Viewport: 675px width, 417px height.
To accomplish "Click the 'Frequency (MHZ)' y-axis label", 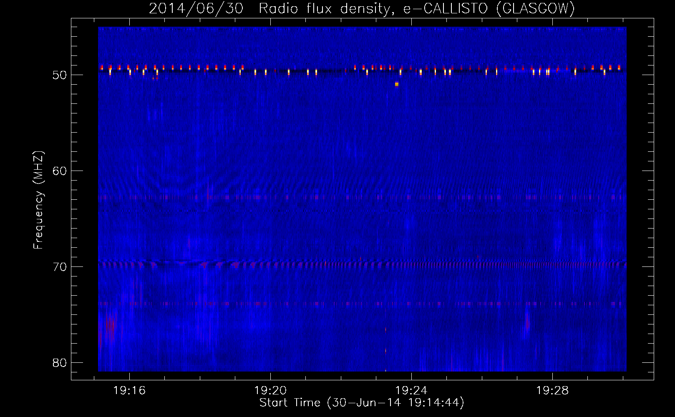I will [38, 200].
